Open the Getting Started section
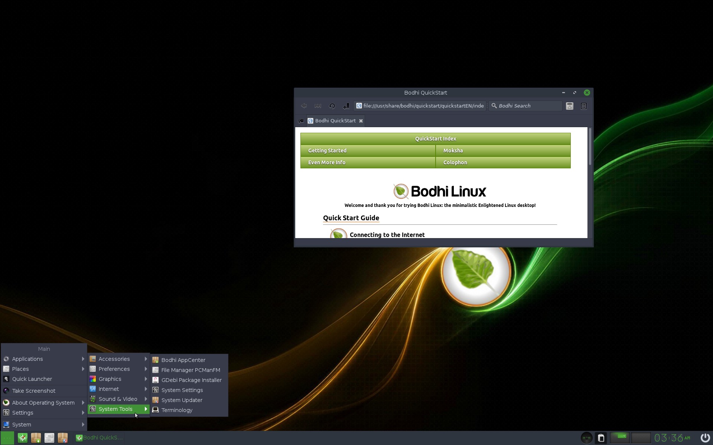 [368, 151]
